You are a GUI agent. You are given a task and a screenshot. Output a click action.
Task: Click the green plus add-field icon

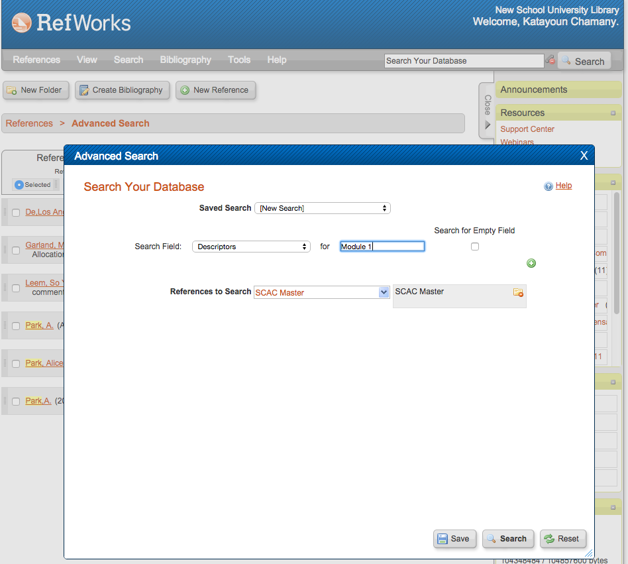[531, 263]
